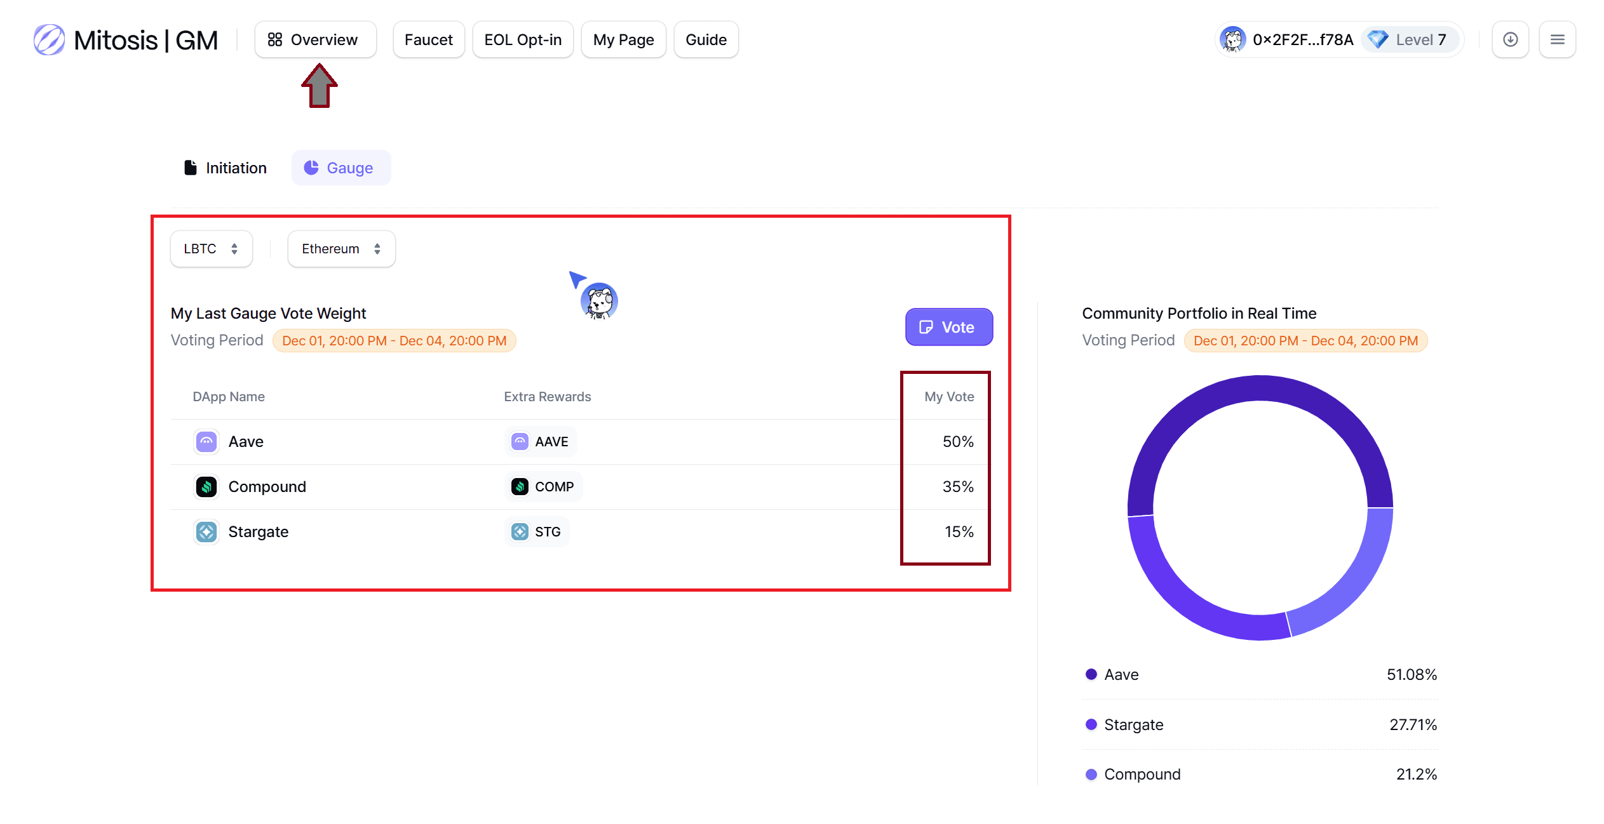The image size is (1604, 824).
Task: Click the Aave DApp icon
Action: [x=206, y=442]
